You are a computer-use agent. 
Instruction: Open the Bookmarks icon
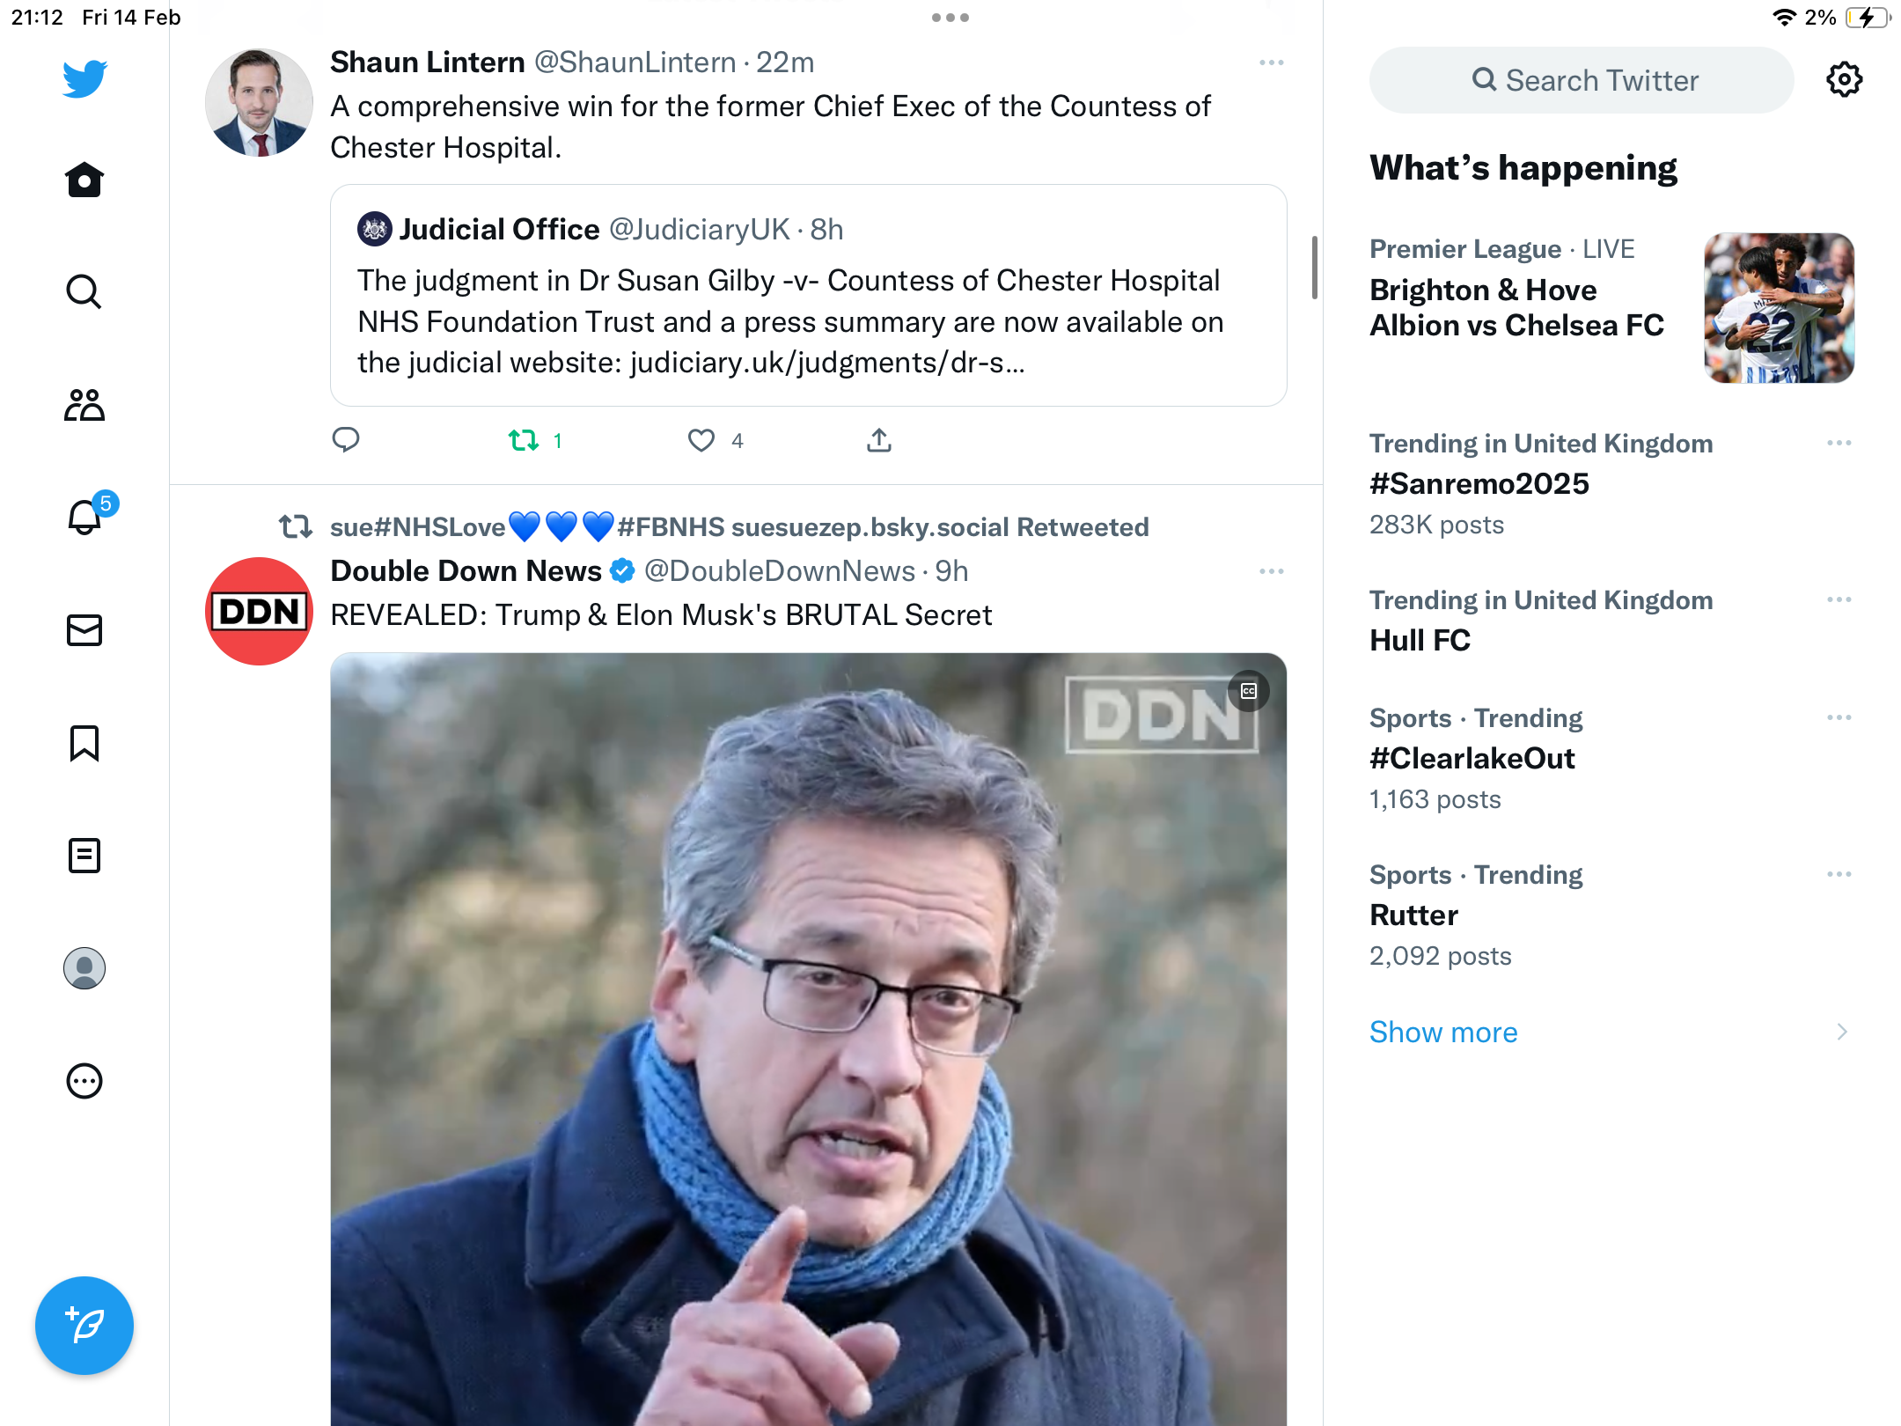84,743
